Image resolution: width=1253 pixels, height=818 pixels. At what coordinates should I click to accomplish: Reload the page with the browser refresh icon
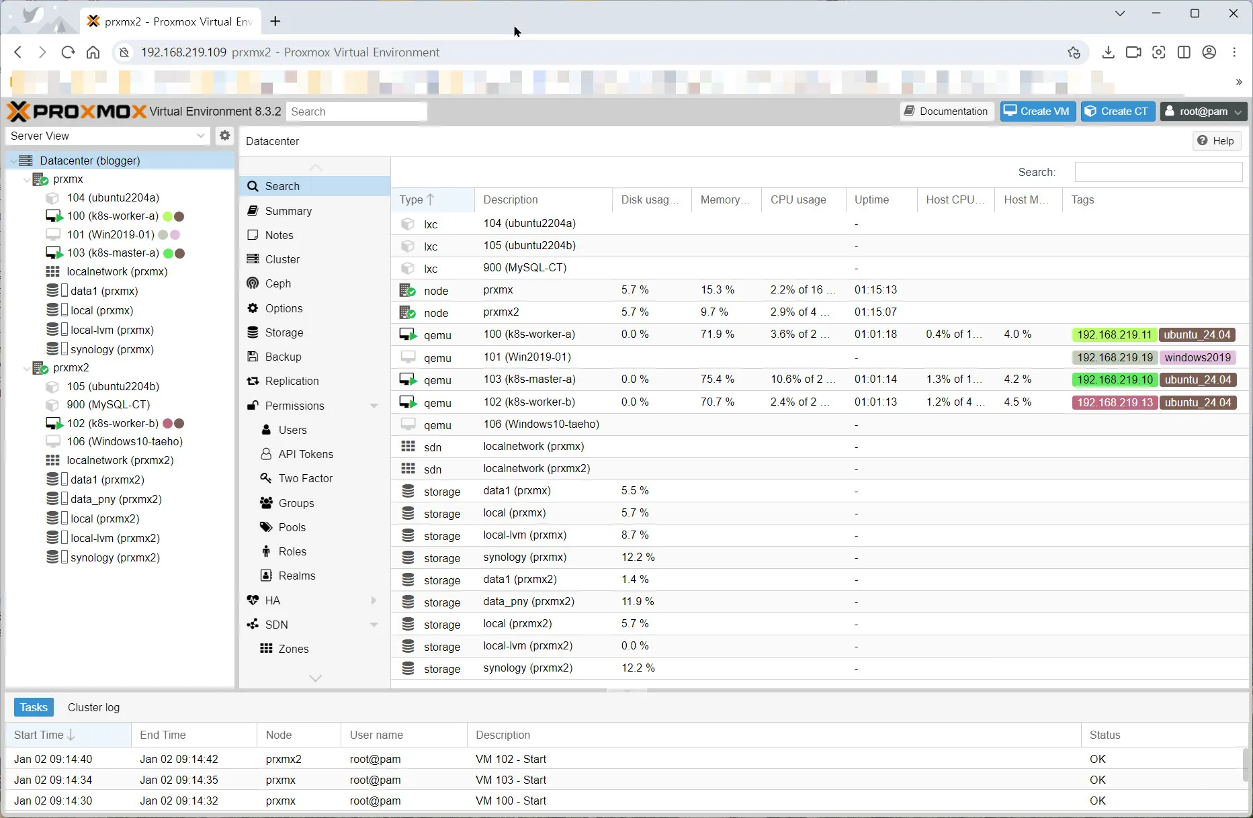pyautogui.click(x=67, y=52)
